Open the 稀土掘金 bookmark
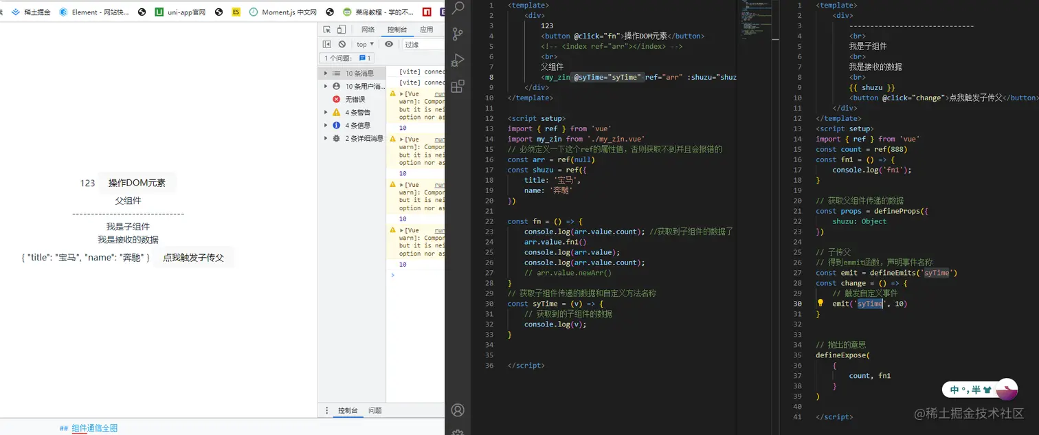 point(31,12)
